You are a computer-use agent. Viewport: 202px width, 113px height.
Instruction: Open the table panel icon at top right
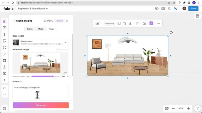click(198, 16)
